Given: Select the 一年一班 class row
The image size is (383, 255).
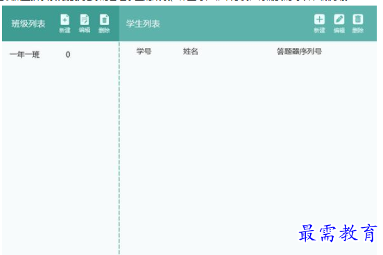Looking at the screenshot, I should 60,55.
